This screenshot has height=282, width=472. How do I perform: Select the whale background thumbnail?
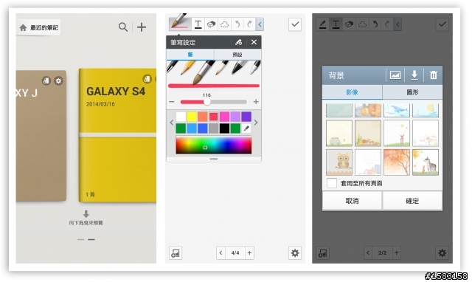397,110
